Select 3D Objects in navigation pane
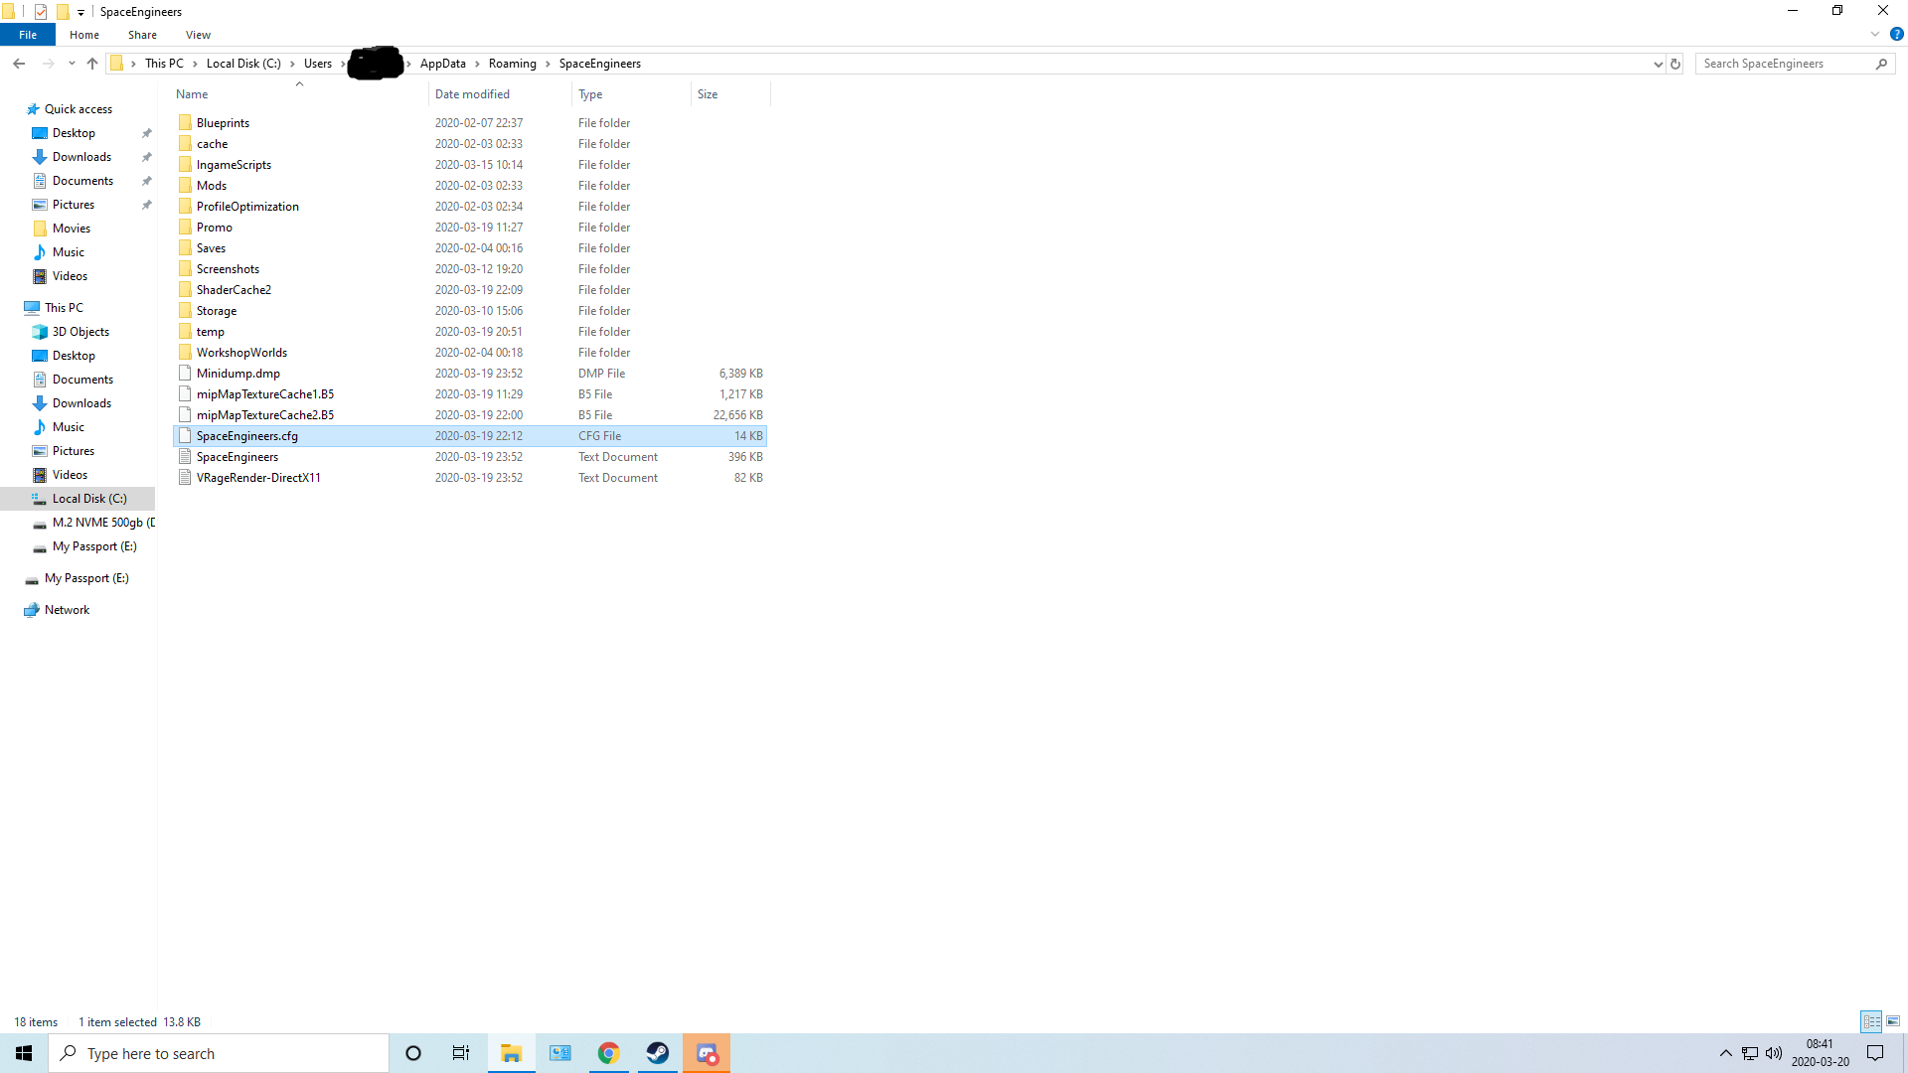Screen dimensions: 1908x1073 [x=80, y=332]
